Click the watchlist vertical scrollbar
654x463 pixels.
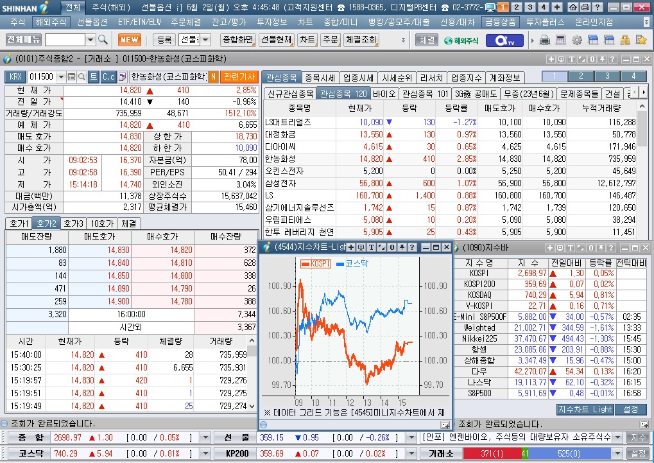(x=642, y=171)
